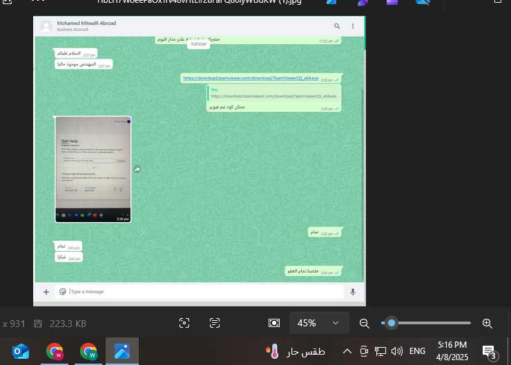
Task: Click the المهندس موجود حاليا message bubble
Action: pyautogui.click(x=84, y=64)
